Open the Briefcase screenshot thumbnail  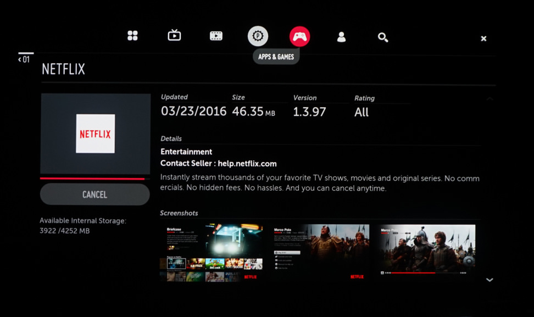pyautogui.click(x=211, y=252)
